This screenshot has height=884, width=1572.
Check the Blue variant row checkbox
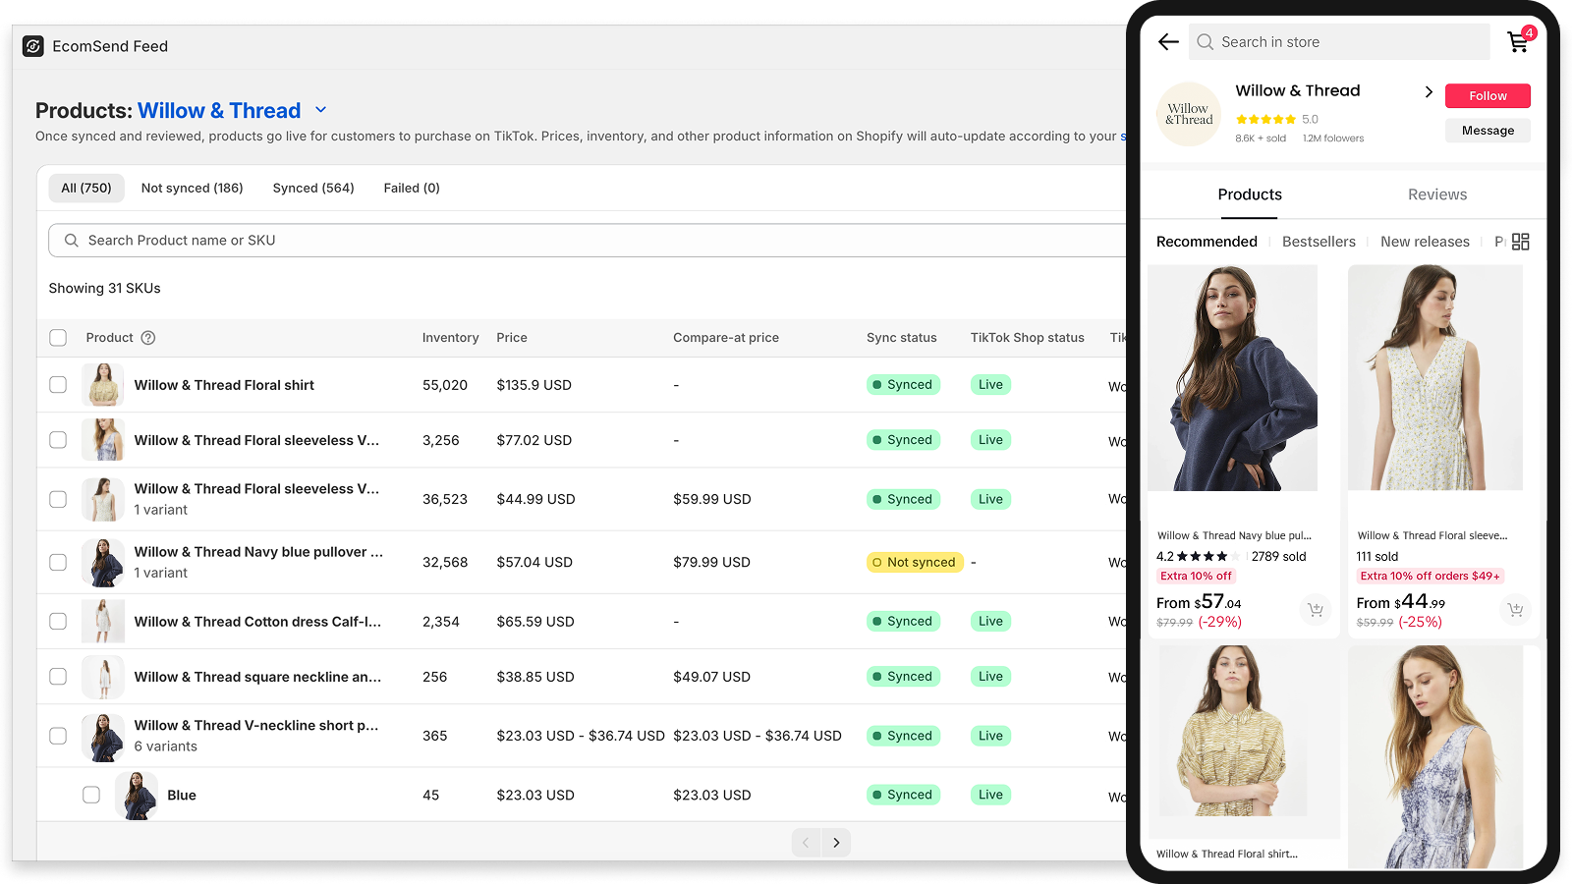point(91,796)
